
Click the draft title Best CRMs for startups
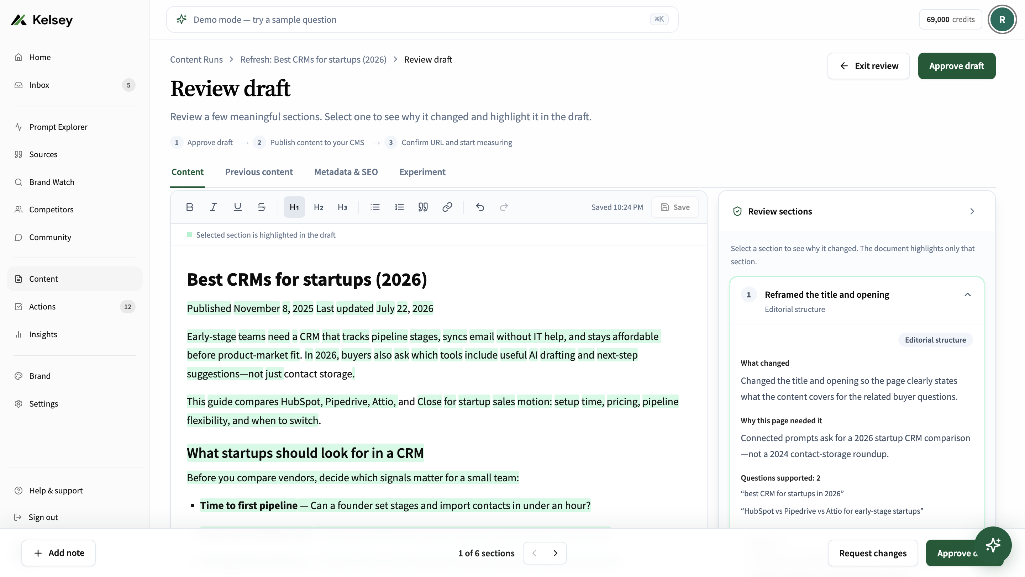(307, 279)
